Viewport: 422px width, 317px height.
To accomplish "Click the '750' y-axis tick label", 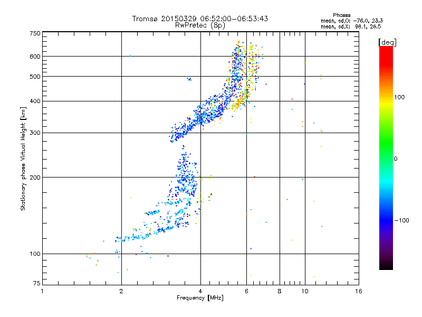I will (35, 33).
